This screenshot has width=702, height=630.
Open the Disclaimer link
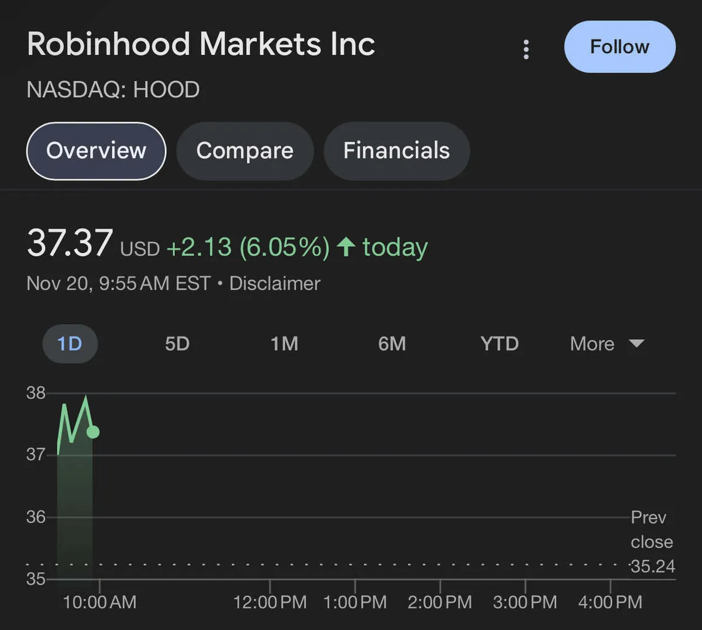[274, 284]
